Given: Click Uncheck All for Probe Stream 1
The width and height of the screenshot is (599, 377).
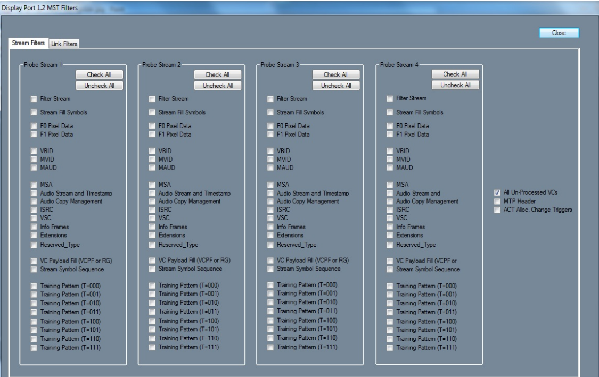Looking at the screenshot, I should (x=99, y=86).
